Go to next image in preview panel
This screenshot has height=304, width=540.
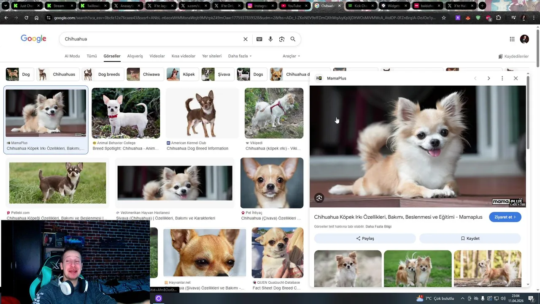489,78
